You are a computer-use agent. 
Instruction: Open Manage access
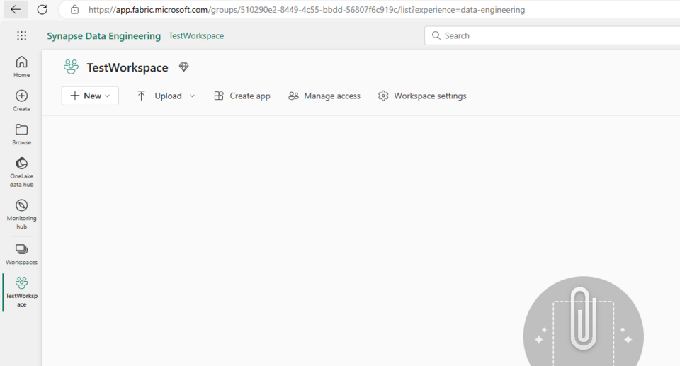(324, 96)
